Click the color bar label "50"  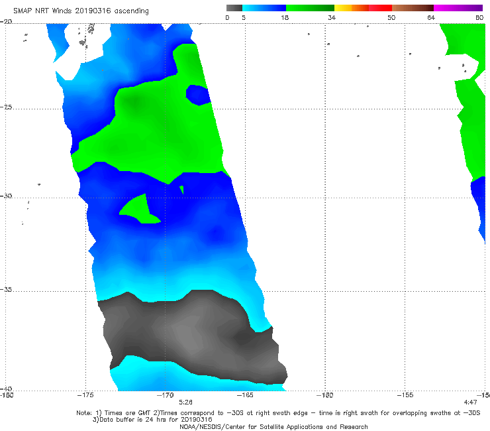coord(391,17)
